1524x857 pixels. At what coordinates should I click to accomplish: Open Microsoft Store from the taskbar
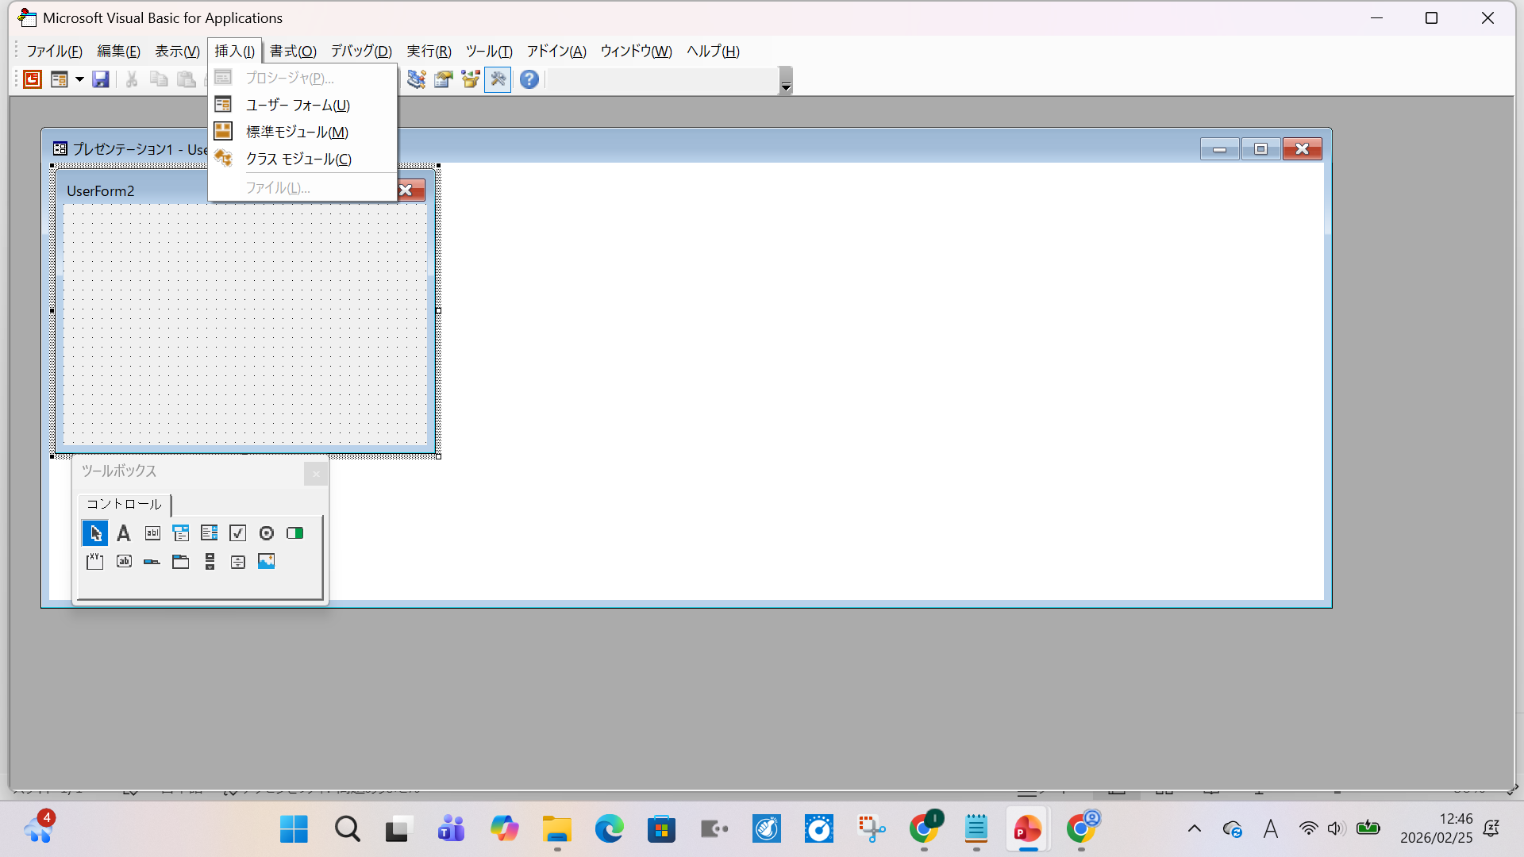coord(661,829)
